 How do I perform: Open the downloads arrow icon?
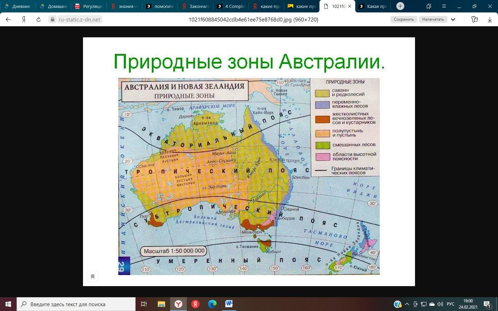(x=490, y=19)
